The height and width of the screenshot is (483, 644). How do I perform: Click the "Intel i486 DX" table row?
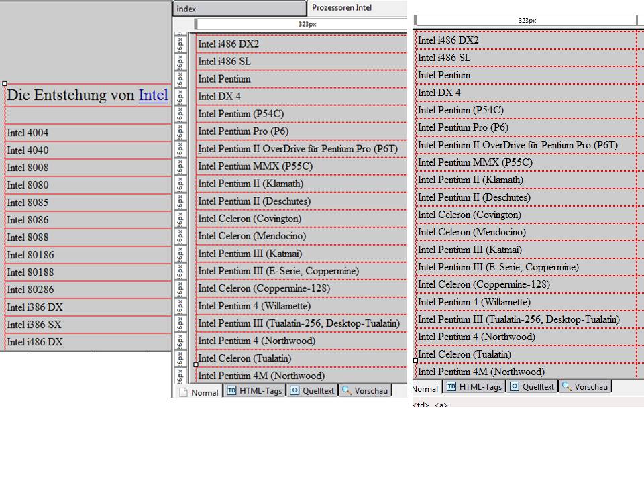click(x=88, y=342)
